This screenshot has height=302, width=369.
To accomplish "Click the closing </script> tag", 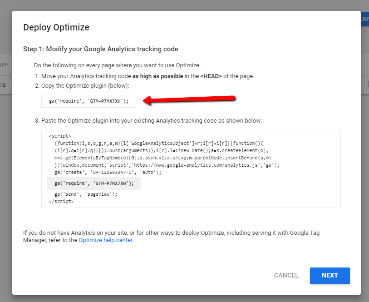I will point(61,201).
